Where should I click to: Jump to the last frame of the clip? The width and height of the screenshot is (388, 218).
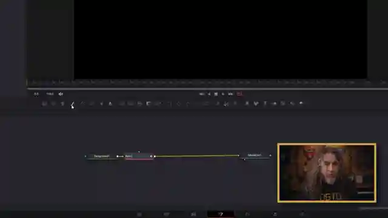tap(230, 94)
